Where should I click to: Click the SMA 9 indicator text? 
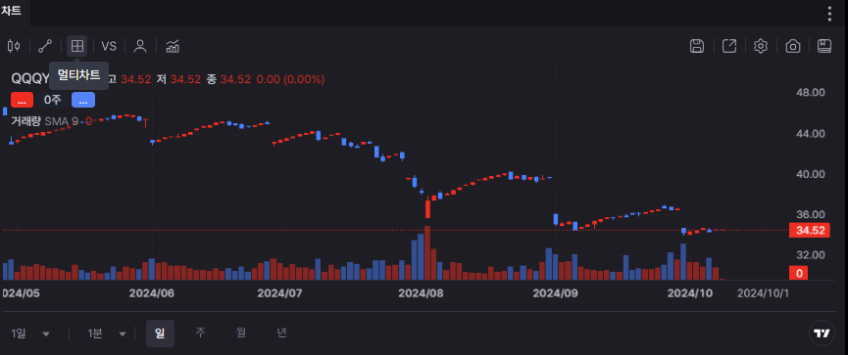[x=61, y=121]
